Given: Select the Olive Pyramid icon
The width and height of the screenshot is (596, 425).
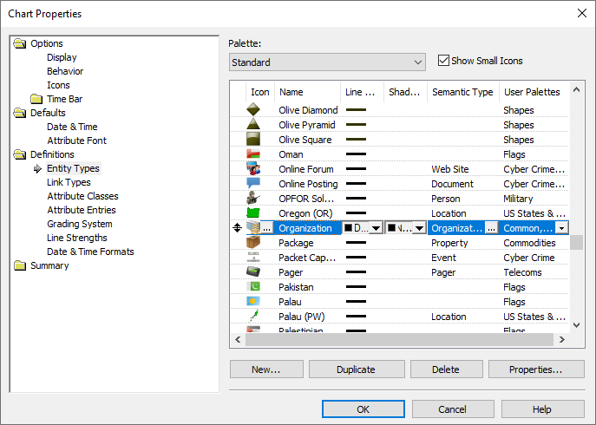Looking at the screenshot, I should pos(253,125).
